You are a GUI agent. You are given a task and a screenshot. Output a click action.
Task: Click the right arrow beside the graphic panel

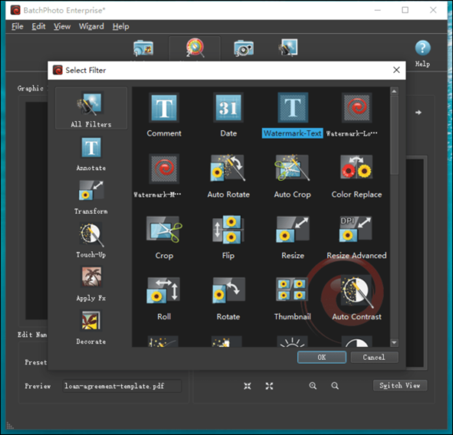coord(418,112)
